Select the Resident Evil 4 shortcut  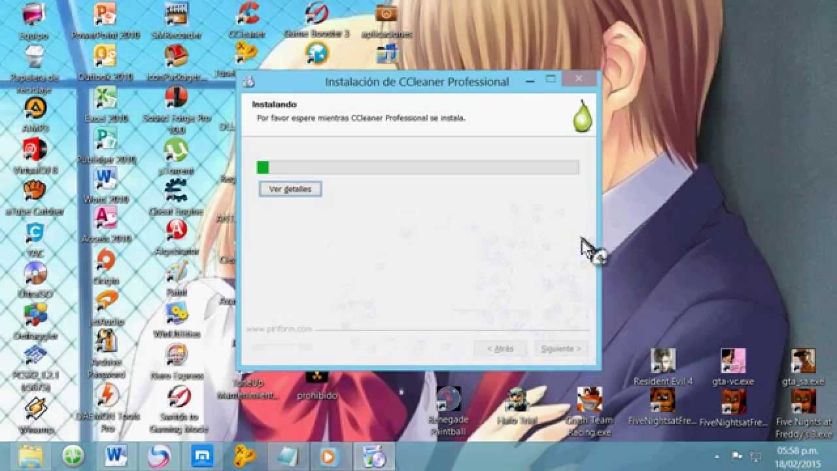pos(663,367)
